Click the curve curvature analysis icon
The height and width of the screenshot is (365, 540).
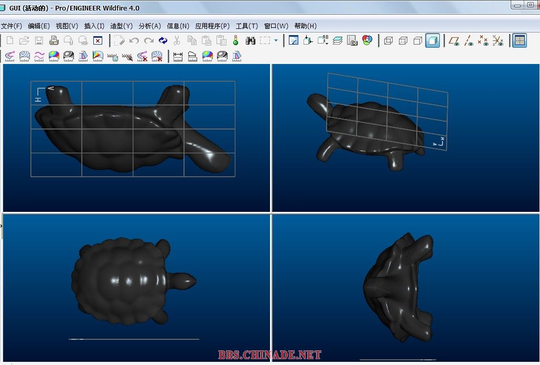tap(9, 56)
